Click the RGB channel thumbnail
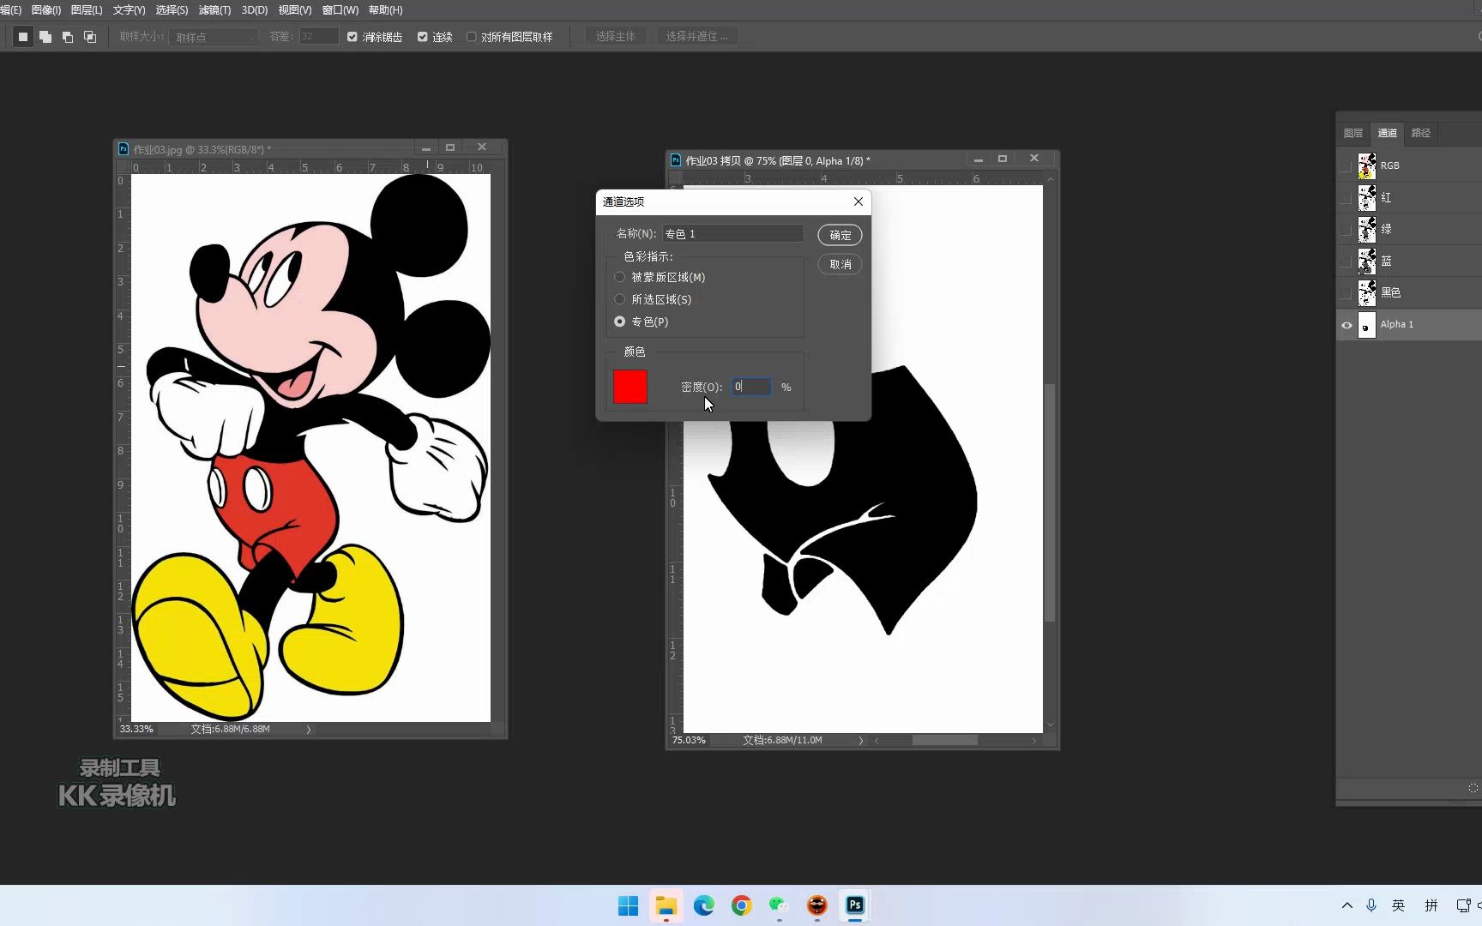 pyautogui.click(x=1367, y=165)
